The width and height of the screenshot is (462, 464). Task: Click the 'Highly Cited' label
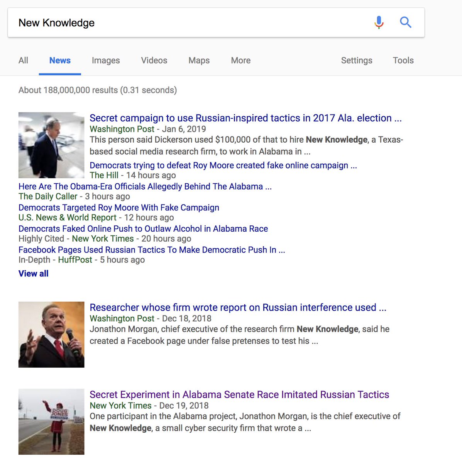tap(41, 239)
